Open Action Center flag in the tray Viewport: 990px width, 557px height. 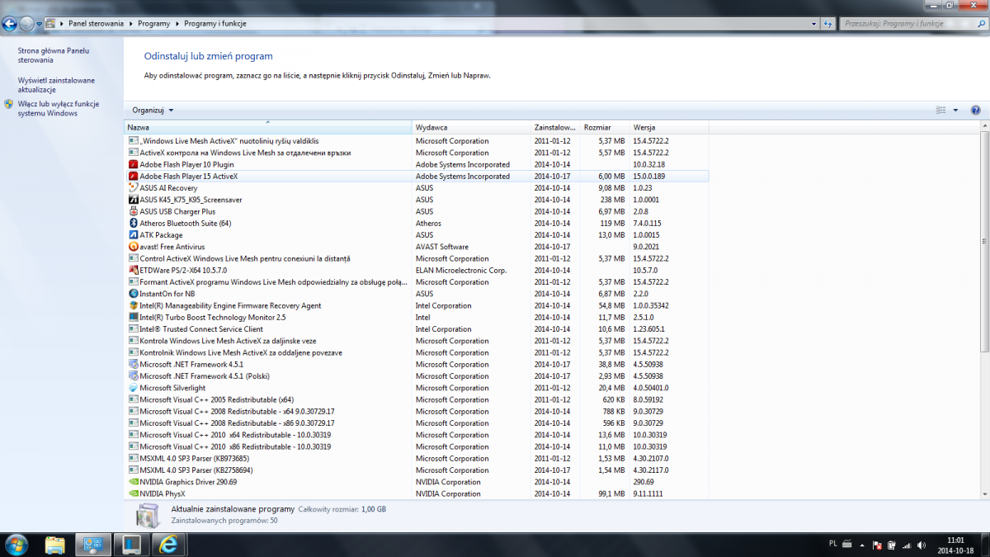click(x=879, y=545)
